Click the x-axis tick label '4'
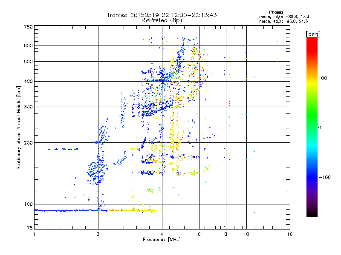Viewport: 341px width, 255px height. (162, 234)
